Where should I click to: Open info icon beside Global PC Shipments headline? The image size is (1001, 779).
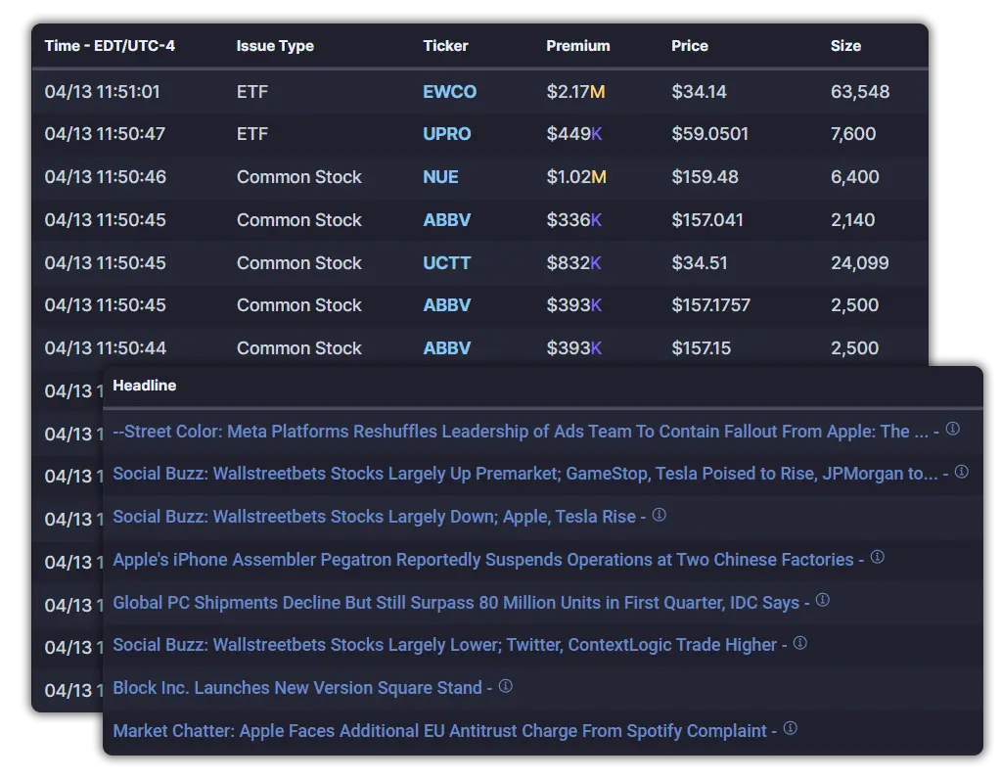click(x=822, y=600)
